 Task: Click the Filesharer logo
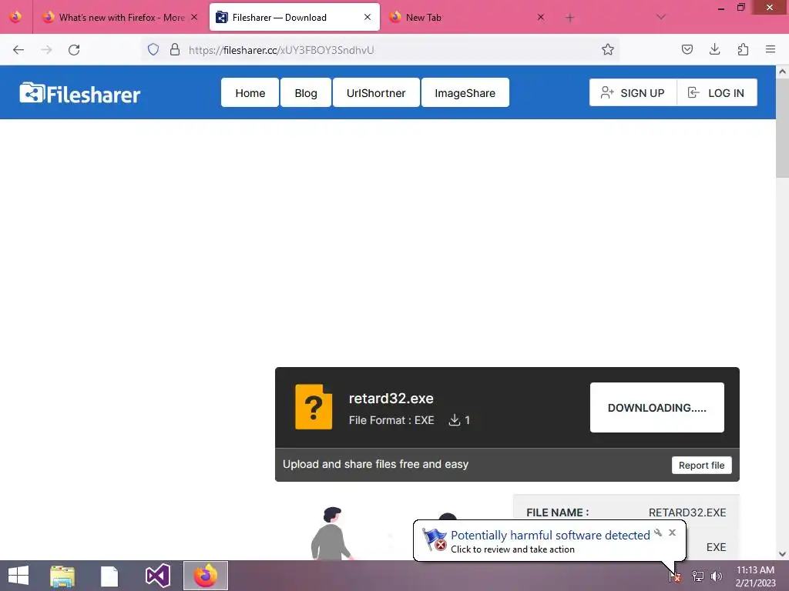coord(80,93)
